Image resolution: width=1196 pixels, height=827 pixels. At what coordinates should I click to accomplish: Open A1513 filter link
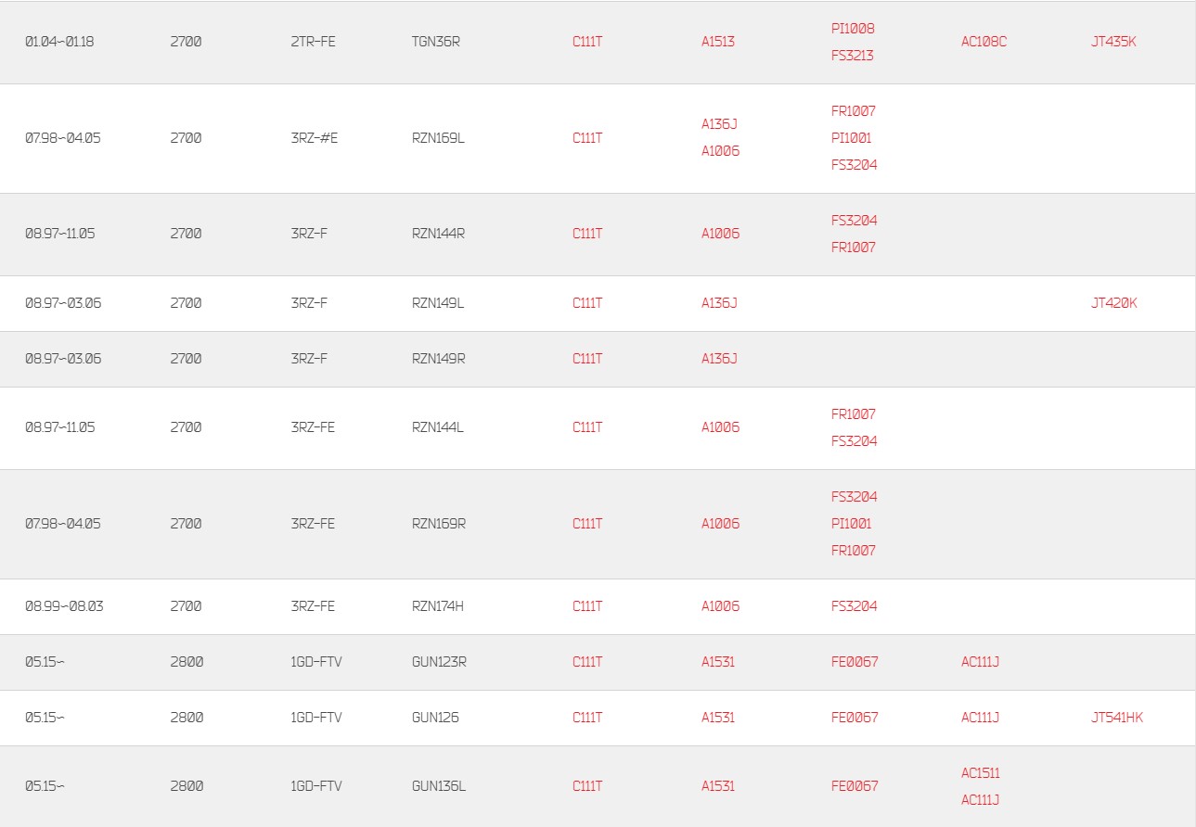pyautogui.click(x=718, y=42)
